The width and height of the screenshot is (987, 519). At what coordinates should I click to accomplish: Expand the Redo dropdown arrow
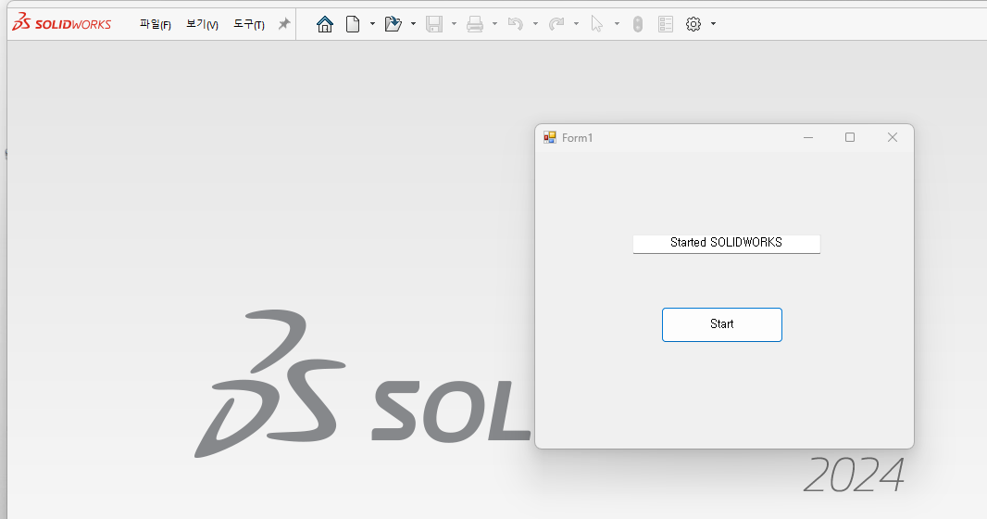576,24
